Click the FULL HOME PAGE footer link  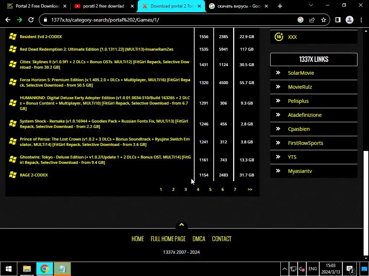point(168,239)
